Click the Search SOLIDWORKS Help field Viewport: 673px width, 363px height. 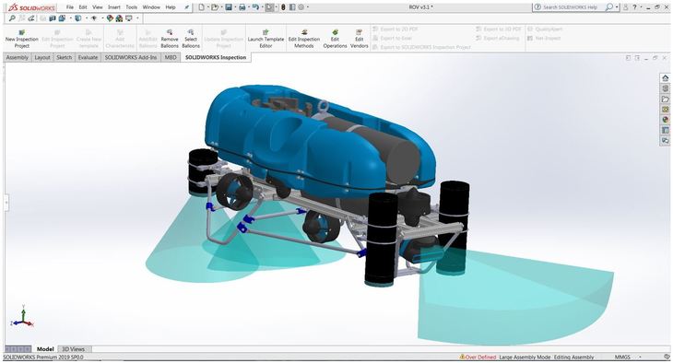(x=569, y=7)
